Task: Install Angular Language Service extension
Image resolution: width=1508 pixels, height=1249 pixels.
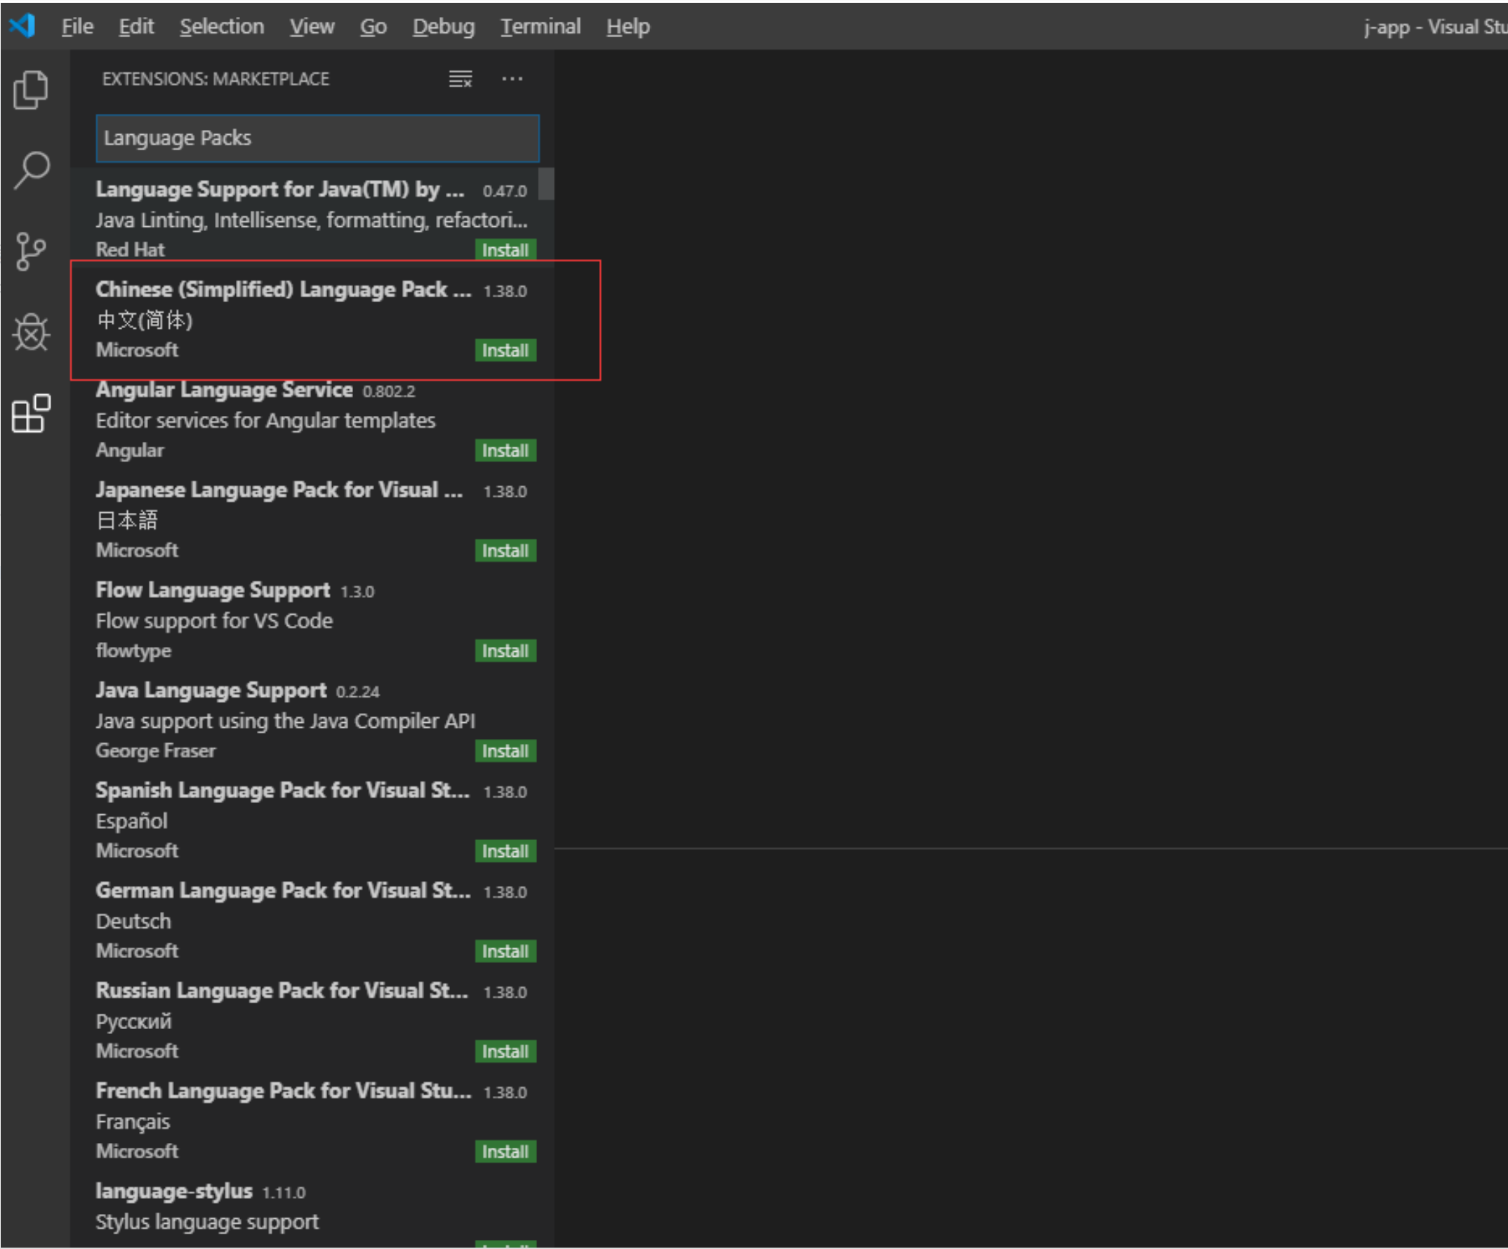Action: 505,450
